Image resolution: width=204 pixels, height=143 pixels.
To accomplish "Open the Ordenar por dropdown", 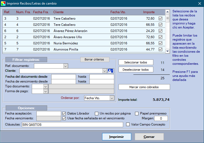I will 112,98.
